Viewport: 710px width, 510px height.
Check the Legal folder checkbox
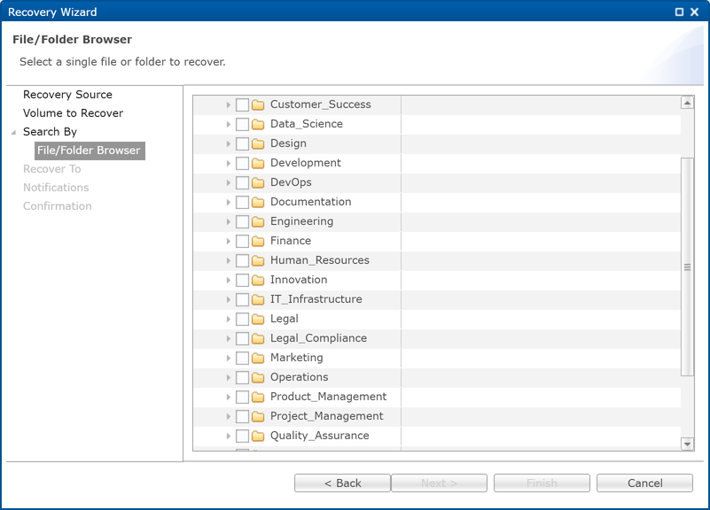click(x=242, y=319)
